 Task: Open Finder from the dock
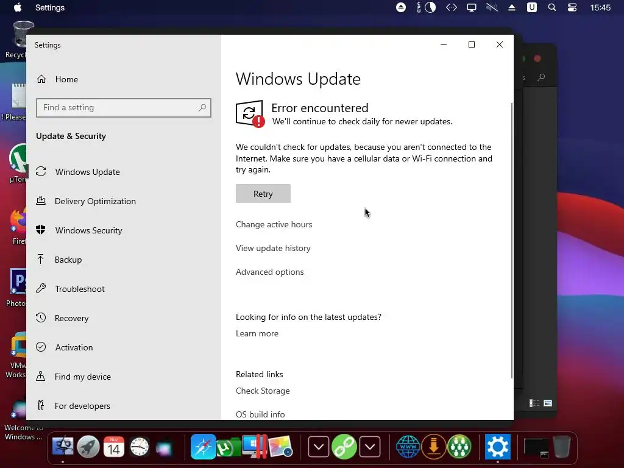(x=63, y=447)
